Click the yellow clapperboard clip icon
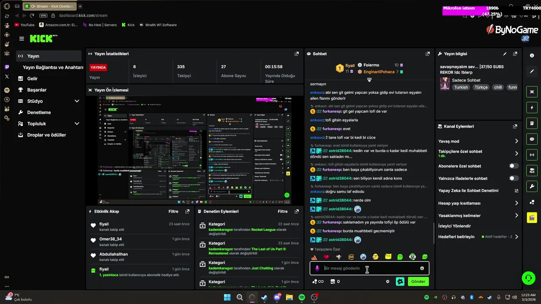The width and height of the screenshot is (541, 304). click(532, 218)
